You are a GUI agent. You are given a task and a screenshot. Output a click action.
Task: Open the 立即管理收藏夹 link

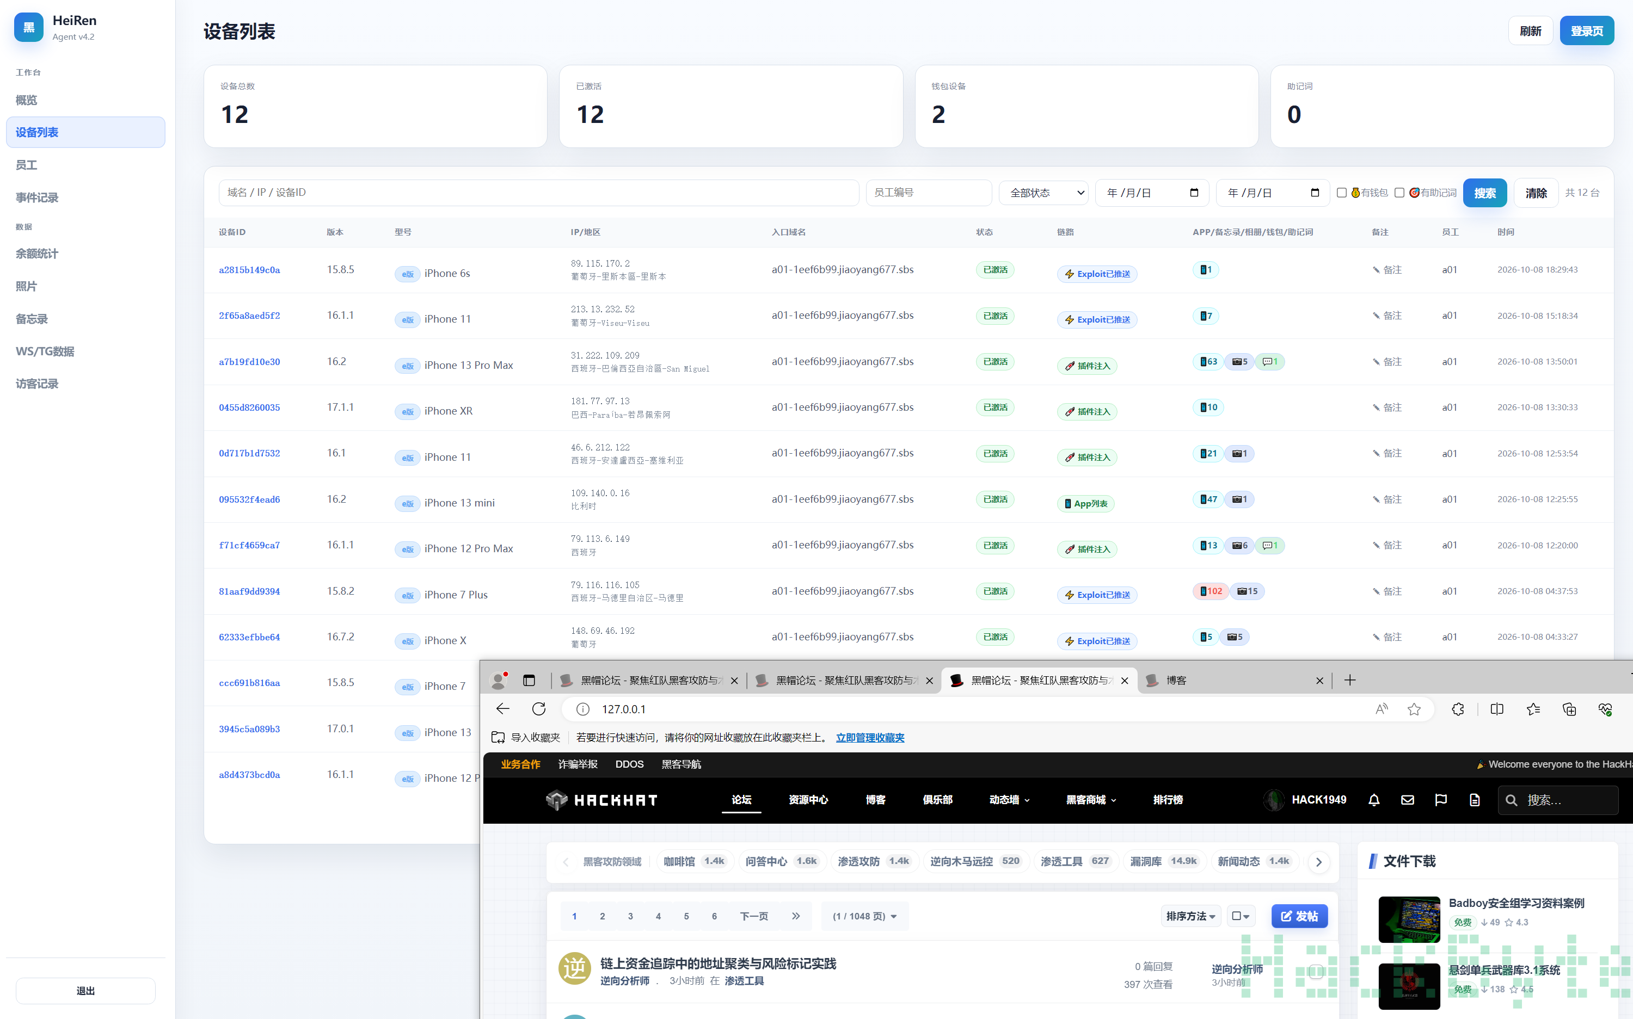870,737
